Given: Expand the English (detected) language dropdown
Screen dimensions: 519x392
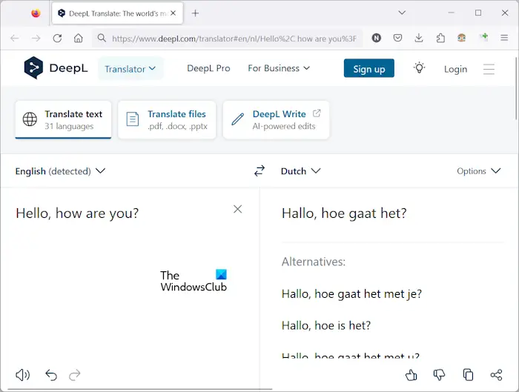Looking at the screenshot, I should tap(60, 171).
